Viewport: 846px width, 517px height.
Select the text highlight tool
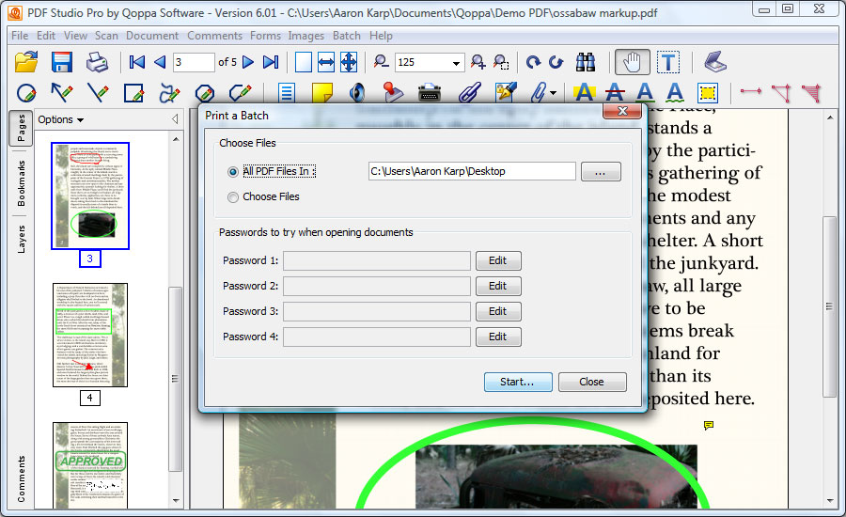coord(585,93)
